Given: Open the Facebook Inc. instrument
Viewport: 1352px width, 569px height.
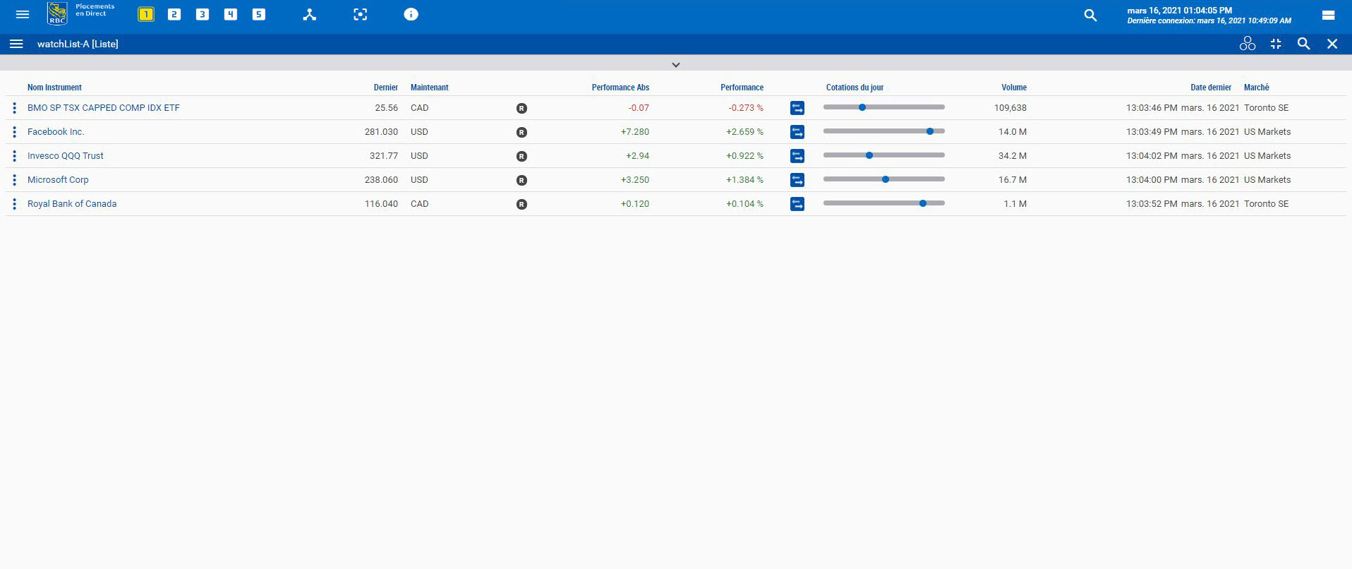Looking at the screenshot, I should pos(56,132).
